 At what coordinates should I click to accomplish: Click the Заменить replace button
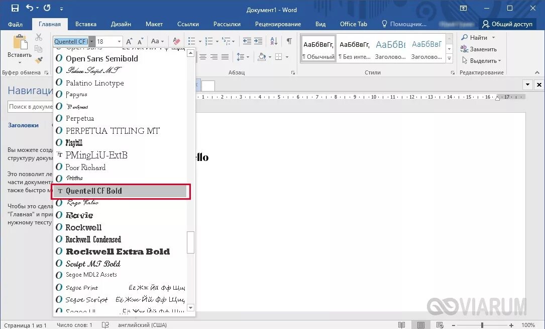479,49
